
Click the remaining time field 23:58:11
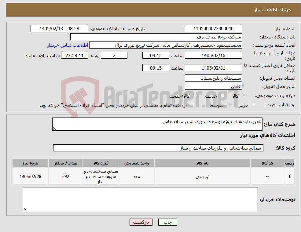75,56
